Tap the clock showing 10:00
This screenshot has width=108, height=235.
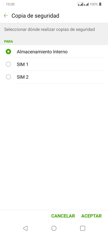10,4
